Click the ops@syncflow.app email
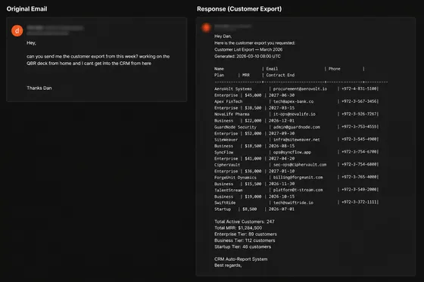The image size is (424, 282). [292, 153]
